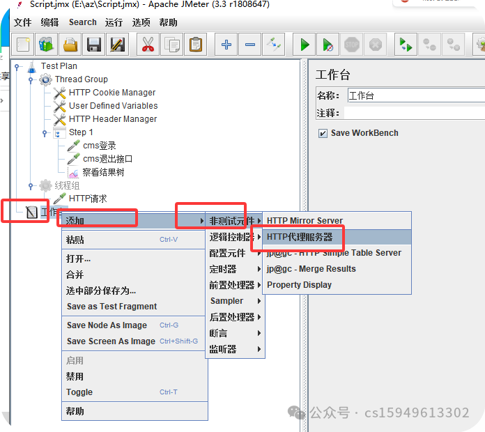This screenshot has height=432, width=485.
Task: Click 帮助 at context menu bottom
Action: click(134, 411)
